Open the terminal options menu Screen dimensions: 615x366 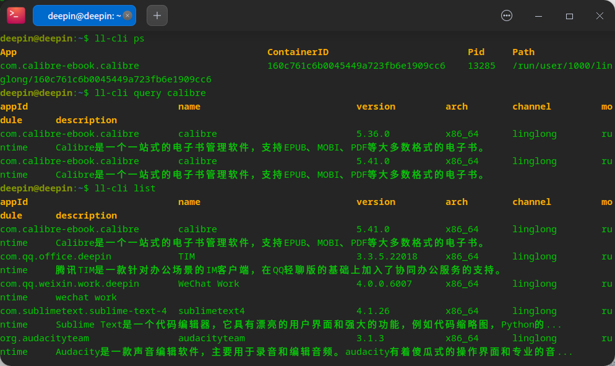[x=506, y=15]
